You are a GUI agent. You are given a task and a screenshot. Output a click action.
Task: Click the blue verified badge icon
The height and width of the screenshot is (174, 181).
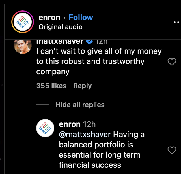[89, 41]
